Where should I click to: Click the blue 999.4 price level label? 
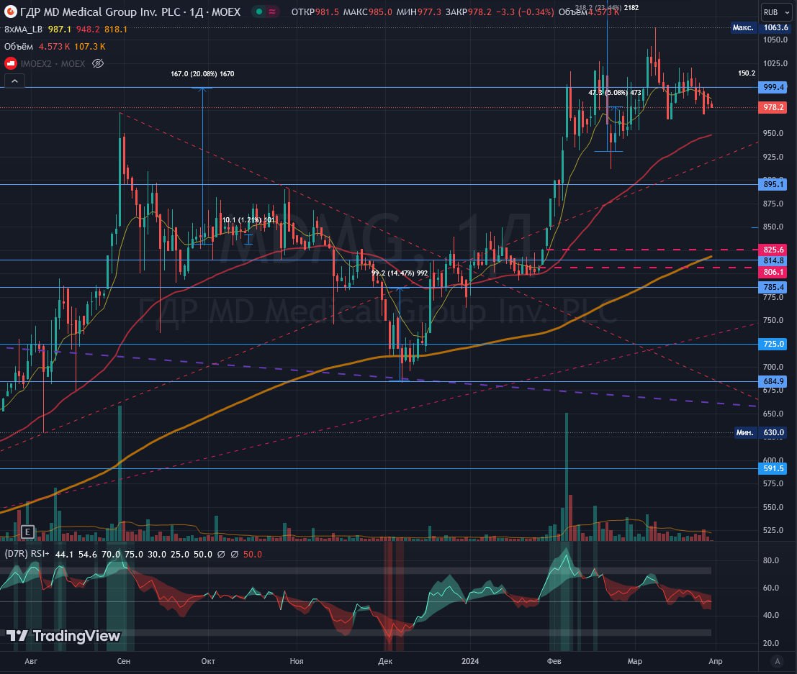pyautogui.click(x=773, y=87)
